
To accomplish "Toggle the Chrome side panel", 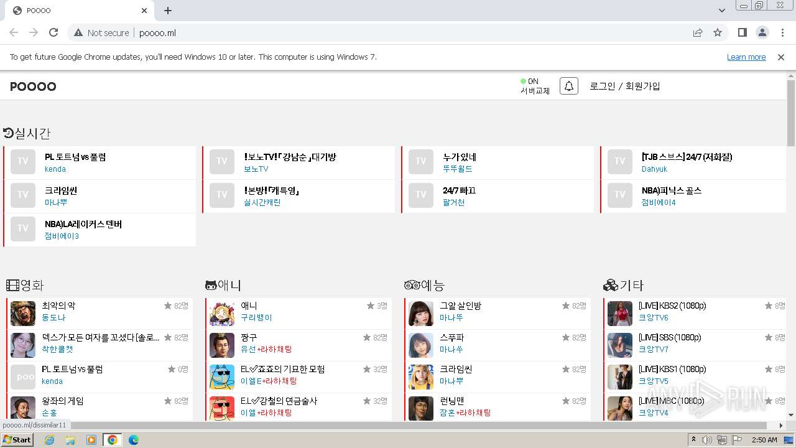I will pos(742,32).
